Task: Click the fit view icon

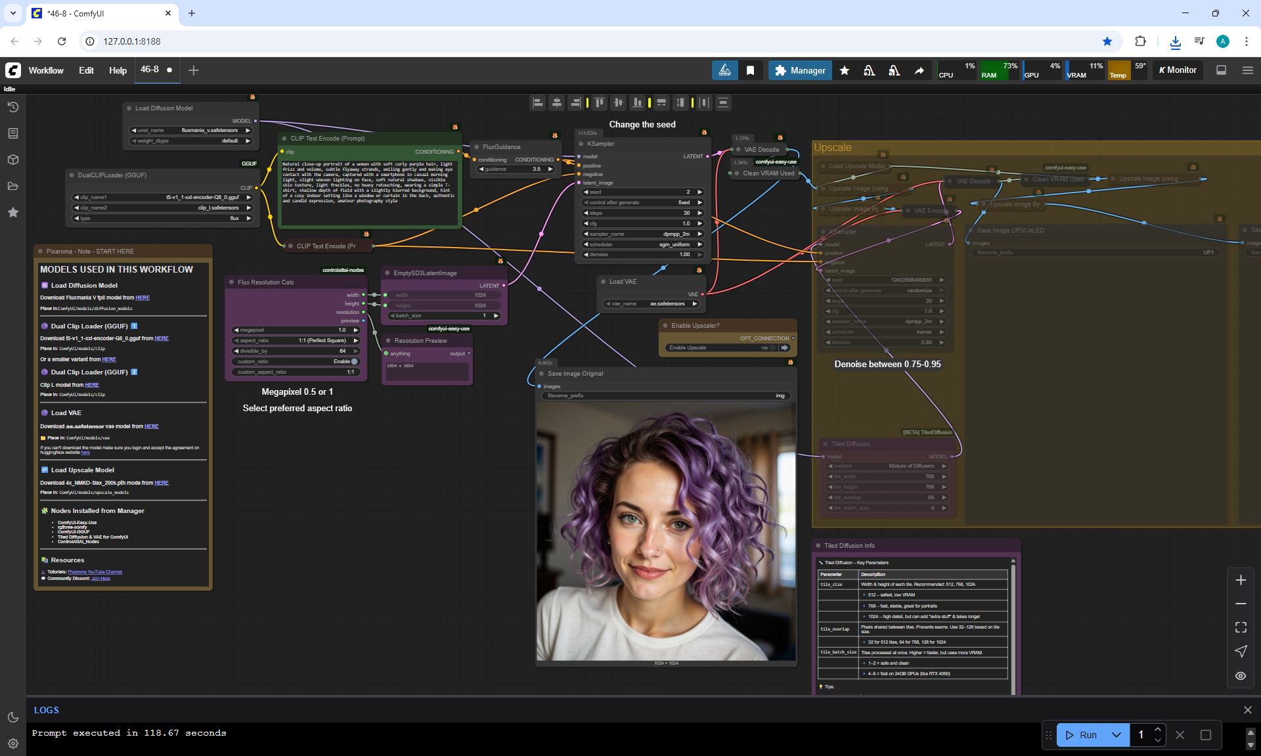Action: pyautogui.click(x=1241, y=627)
